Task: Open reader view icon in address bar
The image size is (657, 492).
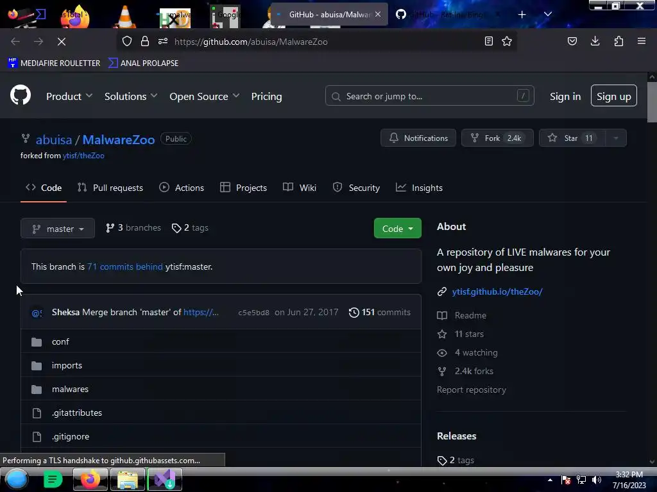Action: (488, 42)
